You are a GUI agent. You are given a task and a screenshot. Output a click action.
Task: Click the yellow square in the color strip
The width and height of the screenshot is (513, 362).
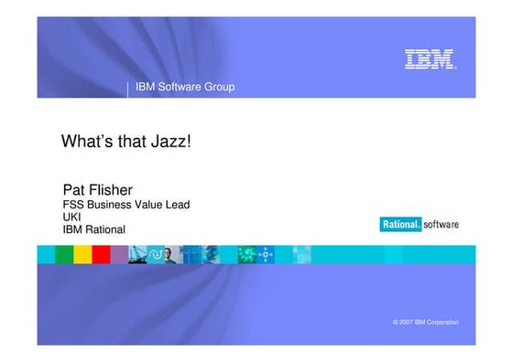pyautogui.click(x=82, y=255)
